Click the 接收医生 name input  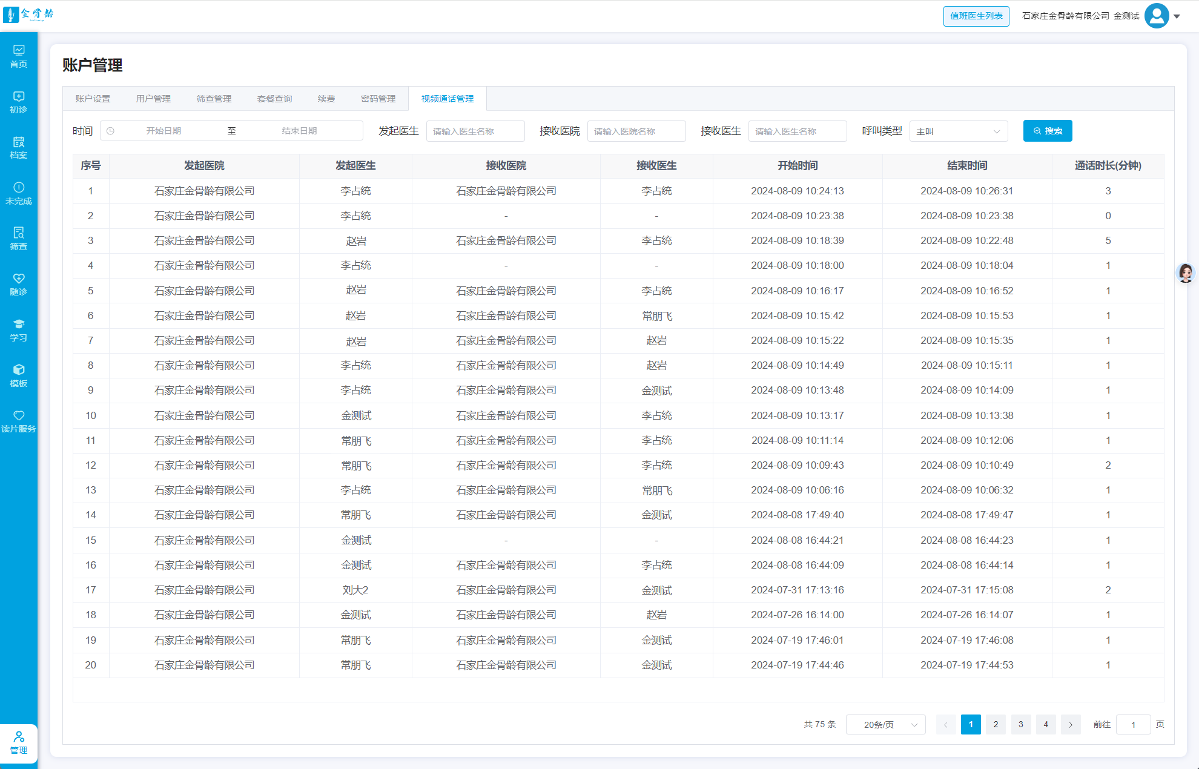point(798,131)
